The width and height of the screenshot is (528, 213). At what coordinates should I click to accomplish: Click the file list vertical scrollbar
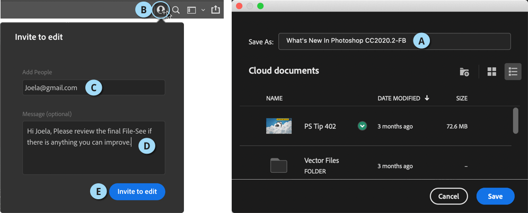pos(515,120)
